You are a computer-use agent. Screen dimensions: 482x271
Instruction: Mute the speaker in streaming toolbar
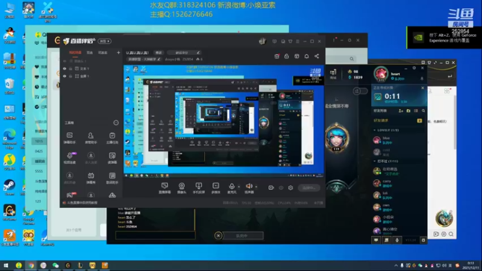pos(249,186)
